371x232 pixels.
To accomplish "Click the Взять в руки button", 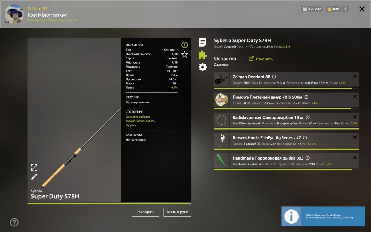I will point(177,212).
